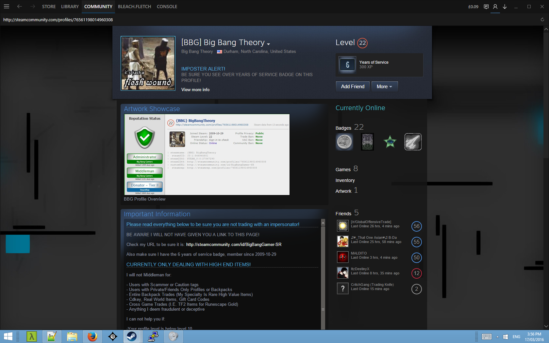Click friend level 56 circle
This screenshot has height=343, width=549.
[x=416, y=226]
